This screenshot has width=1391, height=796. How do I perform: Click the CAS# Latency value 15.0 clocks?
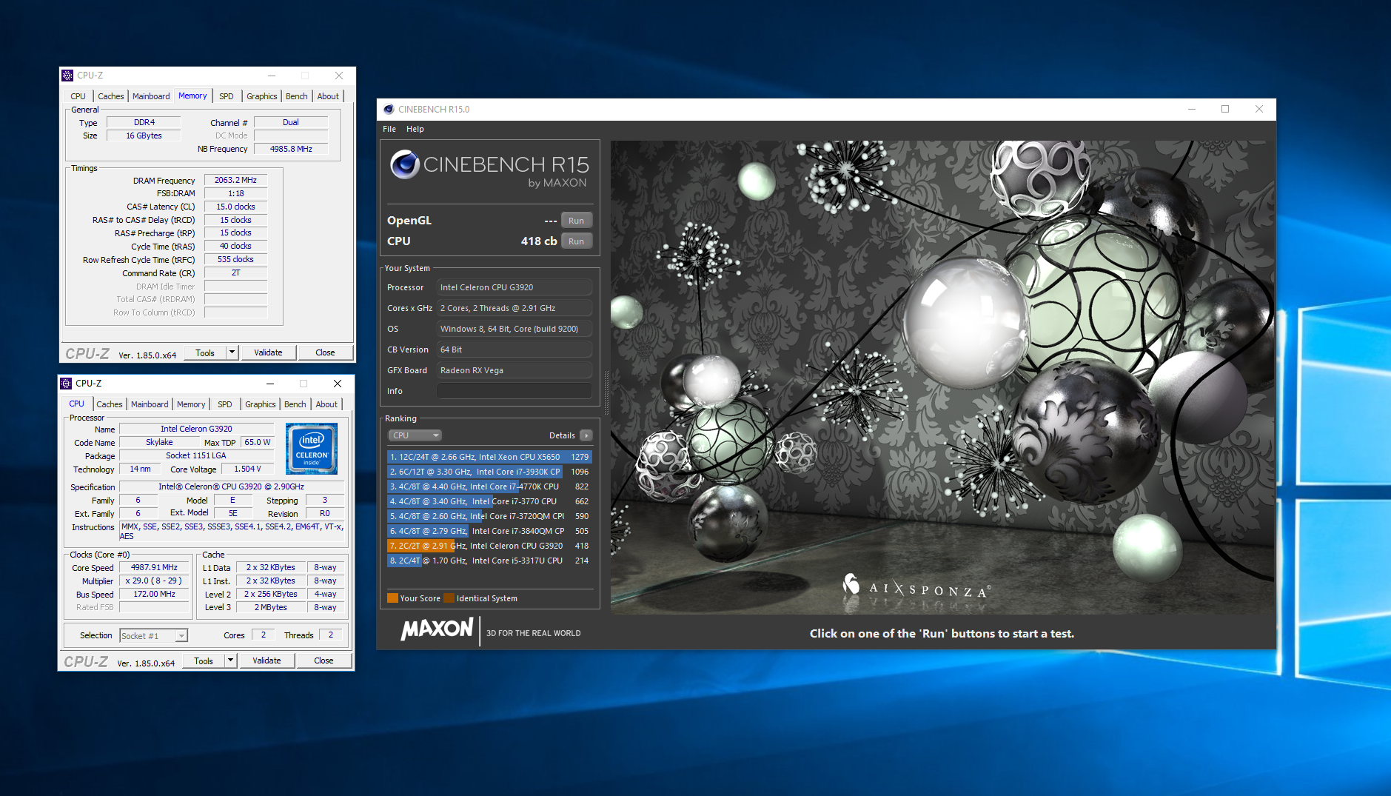point(235,207)
